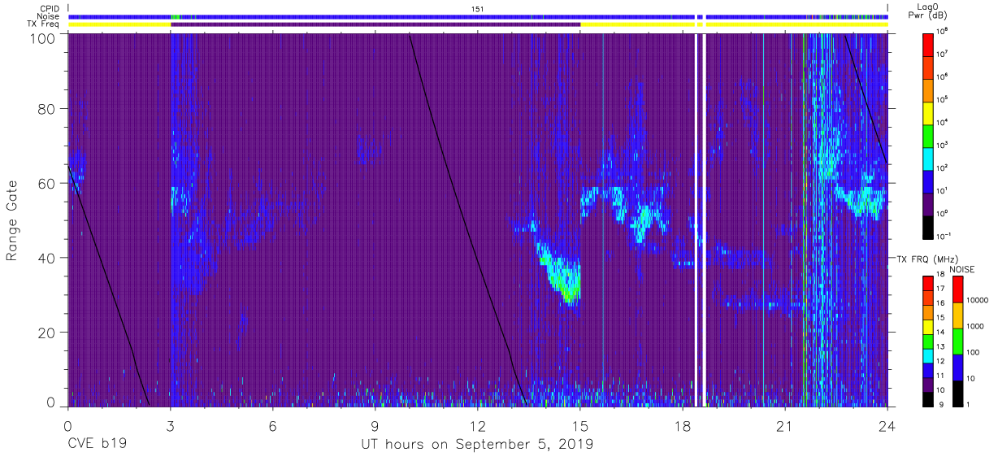Click range gate tick label 60
The width and height of the screenshot is (998, 461).
click(47, 184)
